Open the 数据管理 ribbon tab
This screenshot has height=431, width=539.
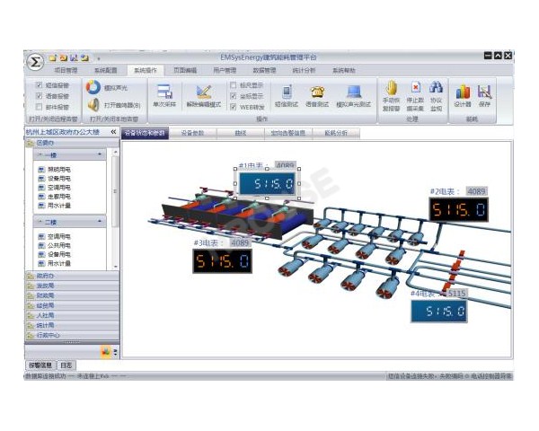pos(264,69)
